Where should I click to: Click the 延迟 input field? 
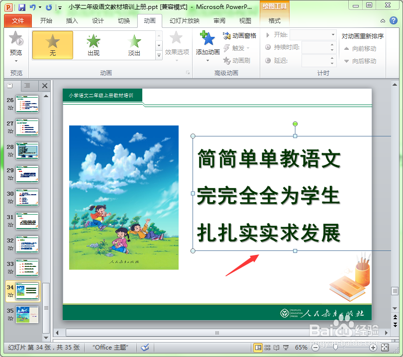click(x=315, y=61)
